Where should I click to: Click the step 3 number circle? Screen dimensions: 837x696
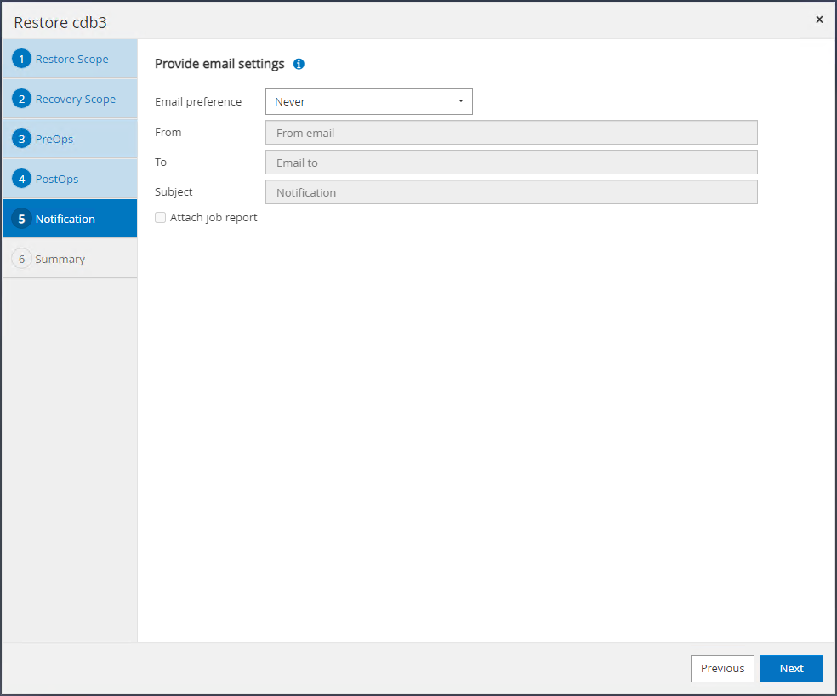tap(21, 139)
